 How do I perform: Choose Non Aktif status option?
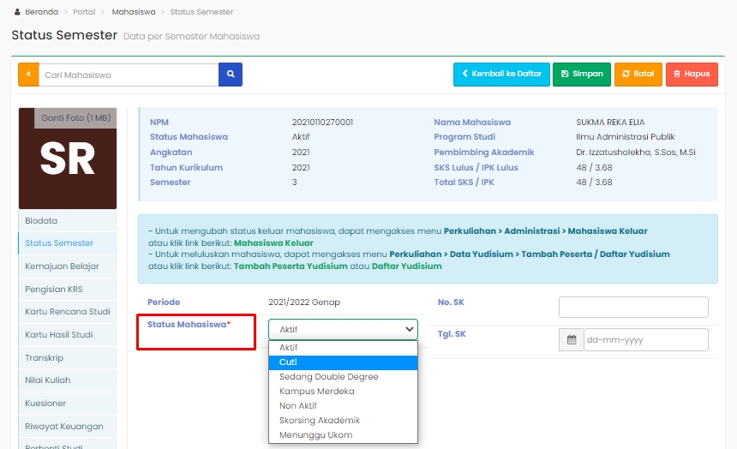[298, 406]
